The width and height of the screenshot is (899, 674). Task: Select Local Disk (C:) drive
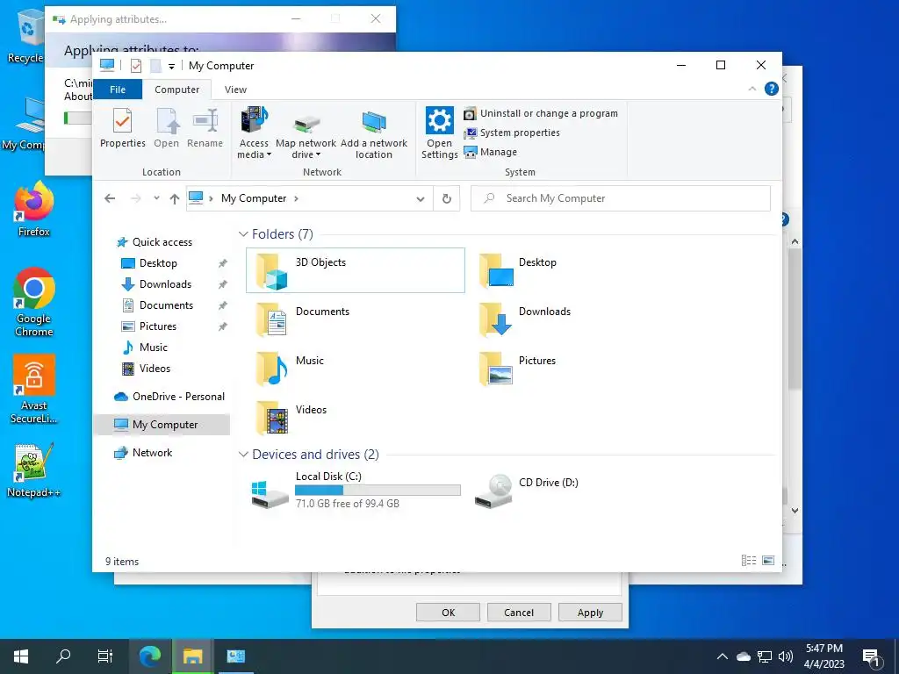click(356, 490)
